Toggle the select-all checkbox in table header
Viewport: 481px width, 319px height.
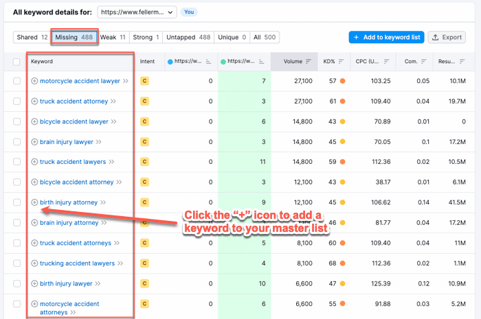pyautogui.click(x=16, y=62)
